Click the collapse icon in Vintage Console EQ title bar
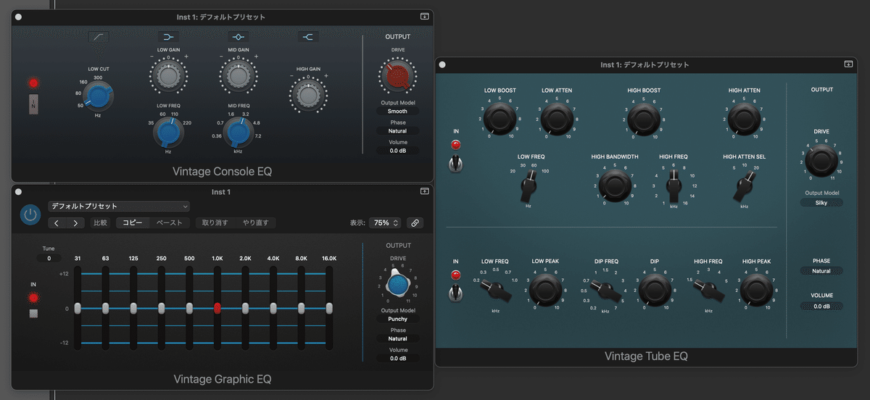Image resolution: width=870 pixels, height=400 pixels. coord(424,16)
